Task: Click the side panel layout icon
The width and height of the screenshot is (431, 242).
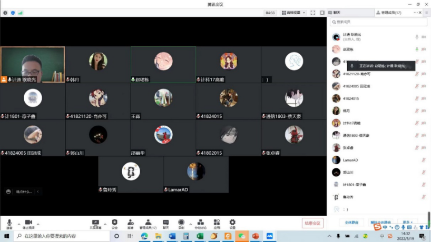Action: 322,13
